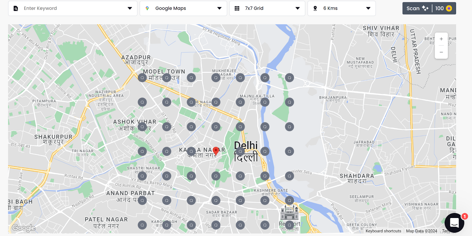This screenshot has width=472, height=236.
Task: Open the chat support bubble
Action: (x=454, y=223)
